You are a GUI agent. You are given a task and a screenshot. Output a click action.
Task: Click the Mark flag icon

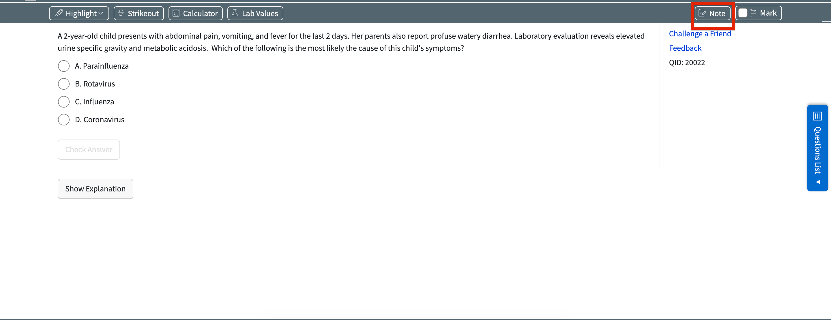(x=753, y=13)
